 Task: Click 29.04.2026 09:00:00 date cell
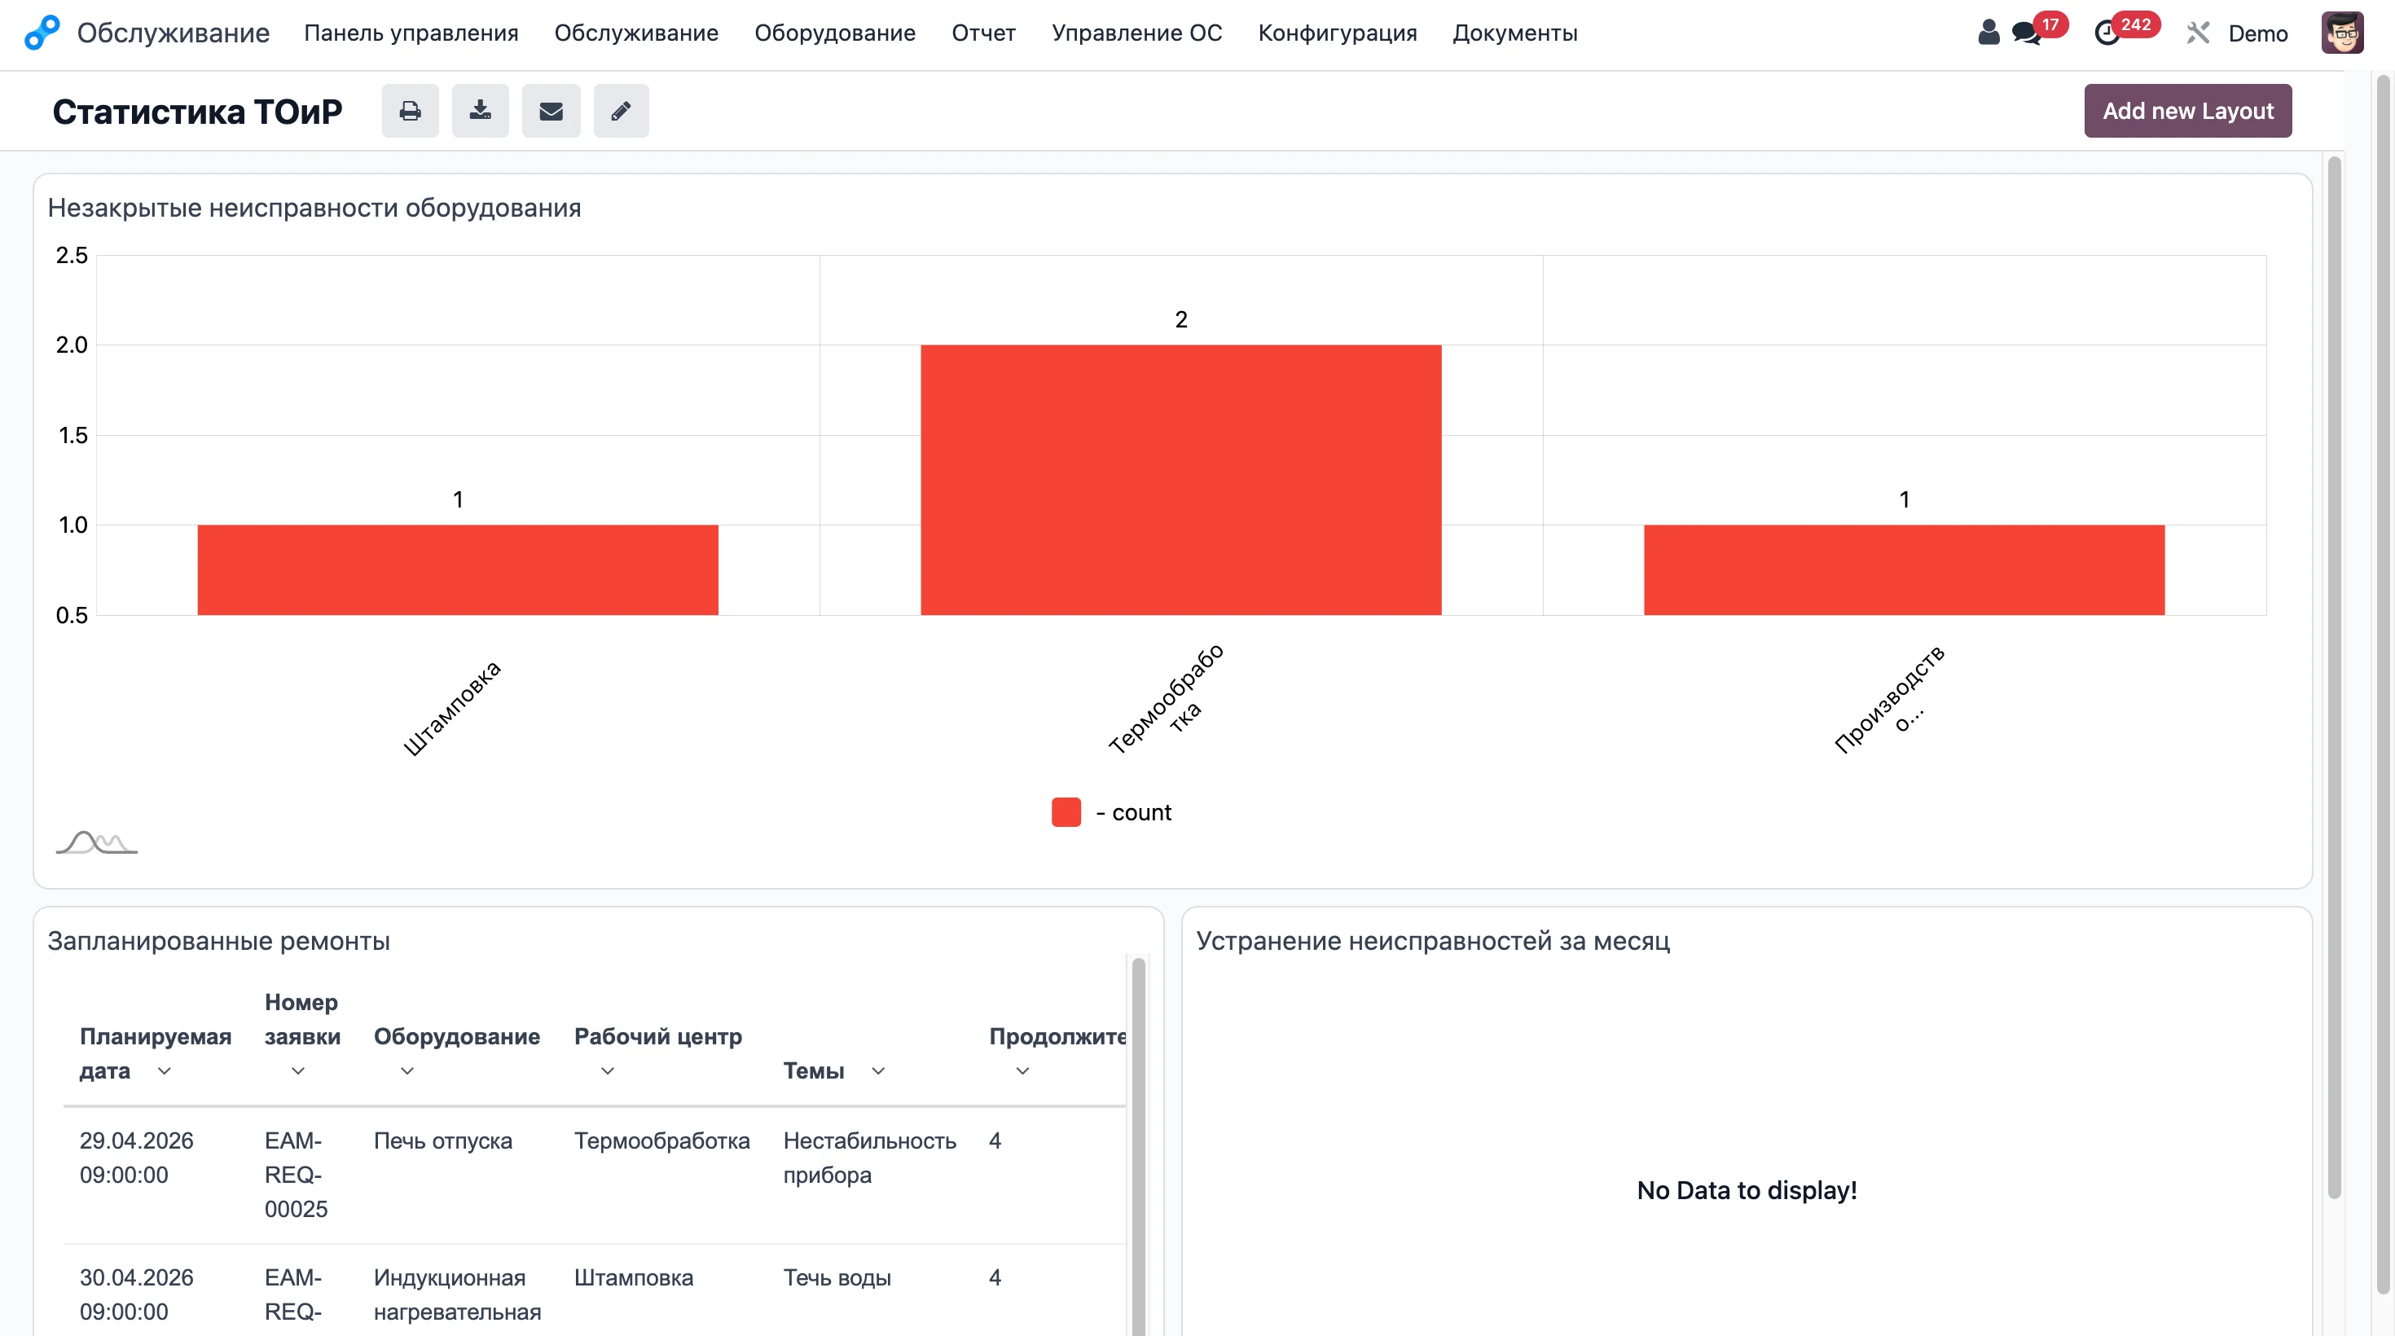(137, 1158)
